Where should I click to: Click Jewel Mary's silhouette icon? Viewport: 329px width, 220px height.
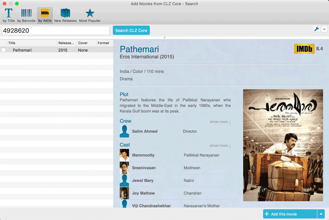[124, 180]
